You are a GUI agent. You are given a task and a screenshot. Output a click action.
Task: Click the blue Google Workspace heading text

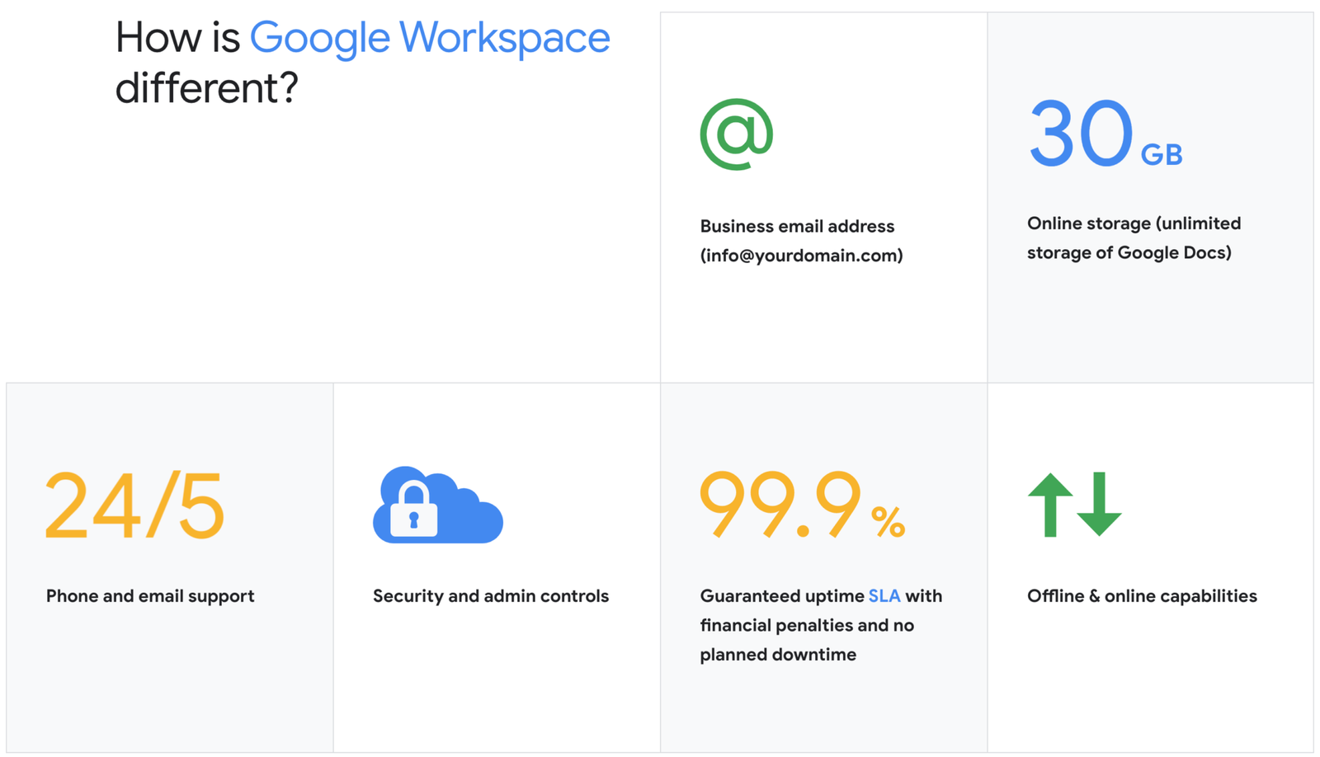click(429, 38)
